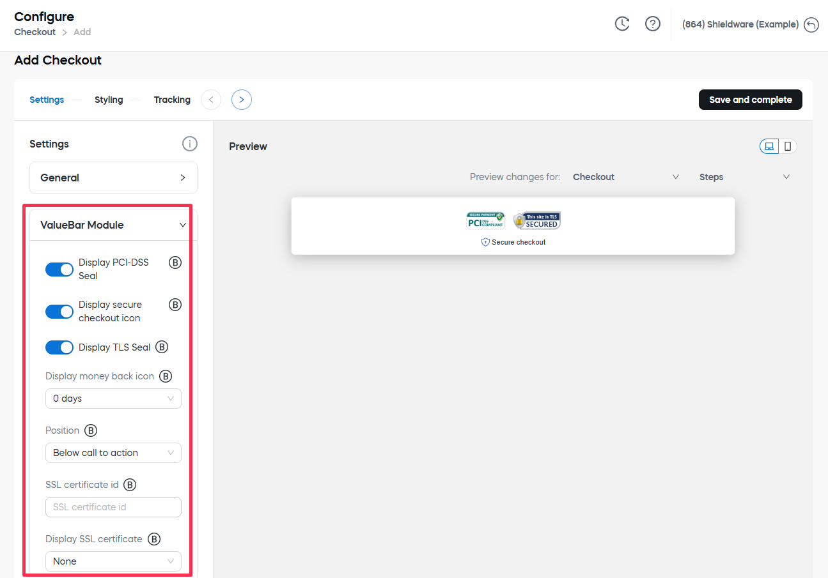Screen dimensions: 828x578
Task: Open the Settings info icon
Action: pos(190,144)
